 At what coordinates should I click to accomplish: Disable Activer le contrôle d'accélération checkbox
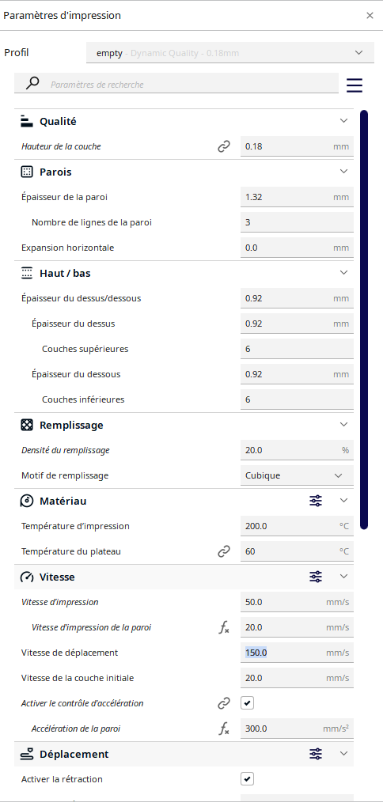248,703
